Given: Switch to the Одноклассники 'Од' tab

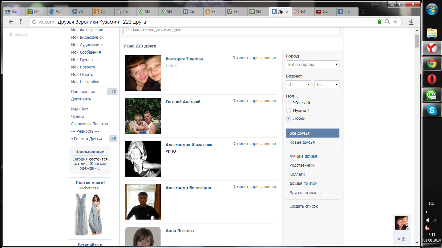Looking at the screenshot, I should click(x=103, y=12).
